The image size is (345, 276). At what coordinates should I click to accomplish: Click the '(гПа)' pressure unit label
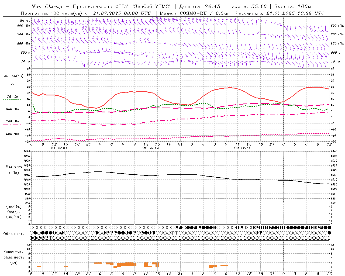click(14, 173)
